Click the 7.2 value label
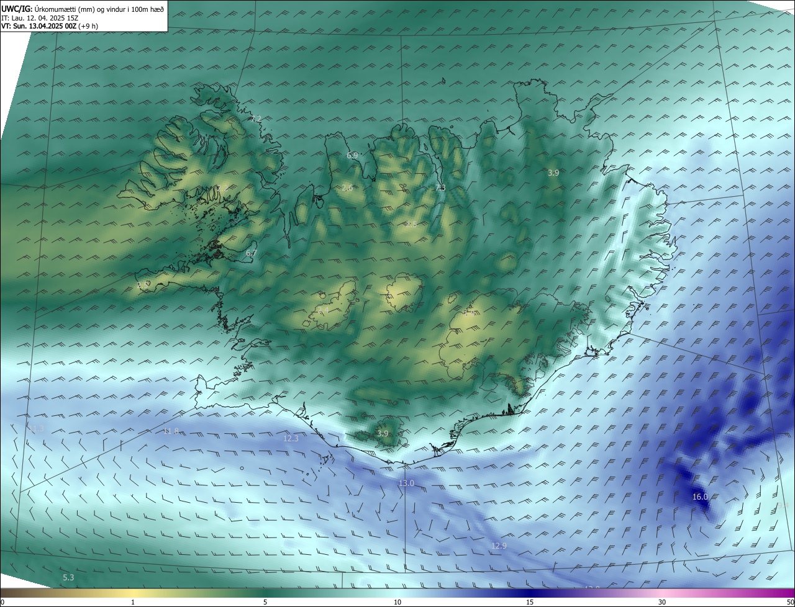Screen dimensions: 795x607 (x=257, y=119)
